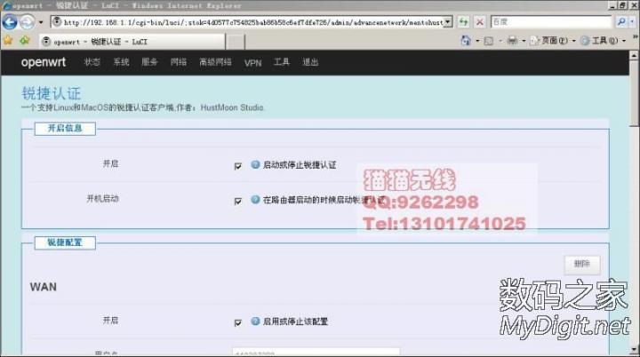Screen dimensions: 640x357
Task: Click the 删除 button
Action: coord(582,265)
